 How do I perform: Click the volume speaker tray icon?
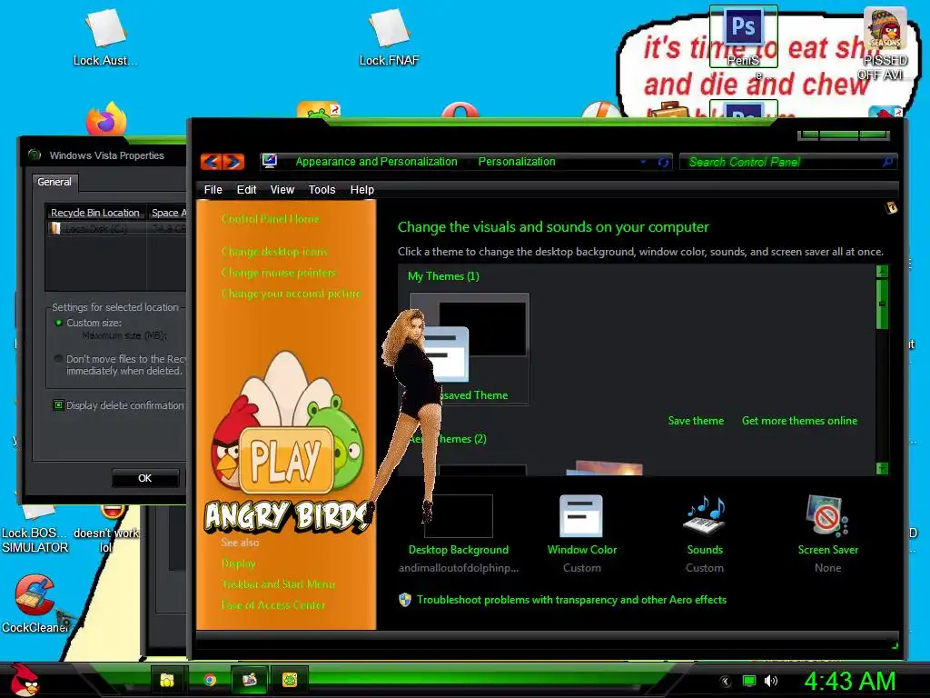[771, 681]
